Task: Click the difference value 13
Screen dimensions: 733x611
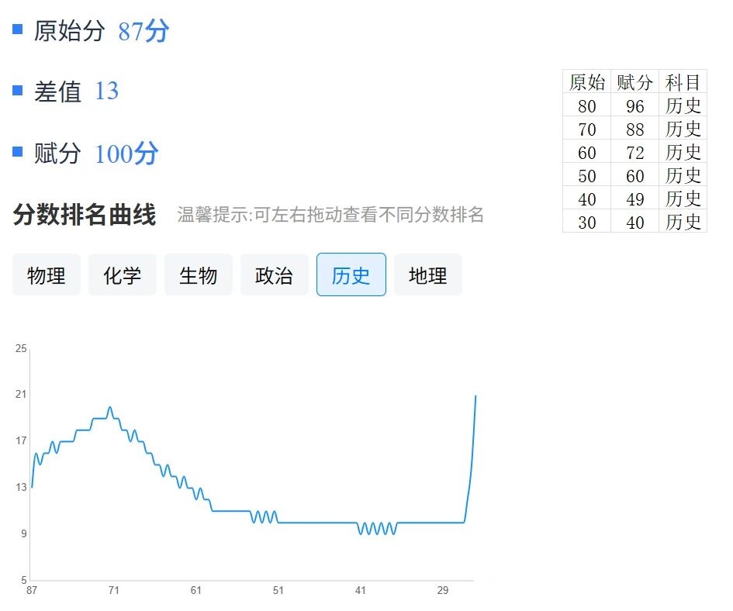Action: click(106, 91)
